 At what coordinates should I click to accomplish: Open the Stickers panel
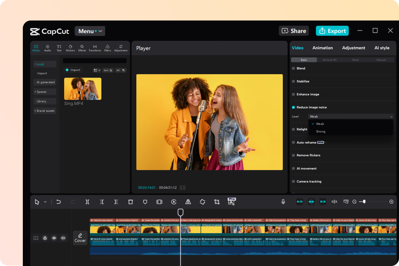tap(70, 48)
